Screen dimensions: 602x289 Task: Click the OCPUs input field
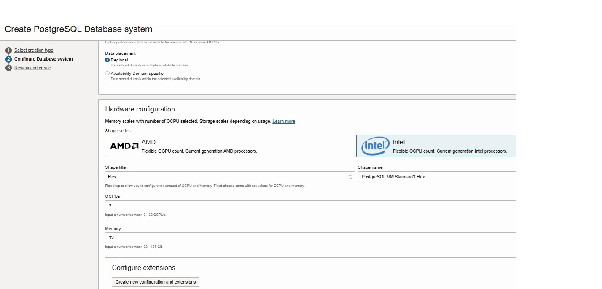click(x=310, y=206)
